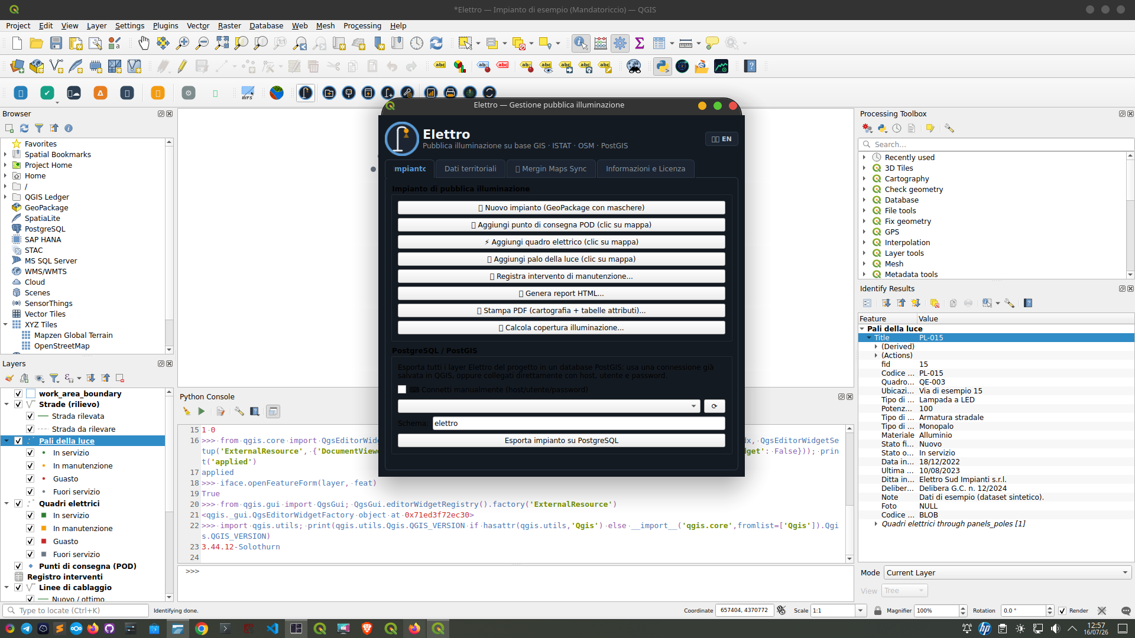Click Esporta impianto su PostgreSQL button
Screen dimensions: 1135x638
[x=562, y=441]
